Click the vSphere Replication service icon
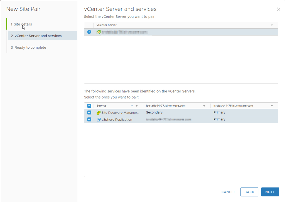The width and height of the screenshot is (285, 202). 99,120
